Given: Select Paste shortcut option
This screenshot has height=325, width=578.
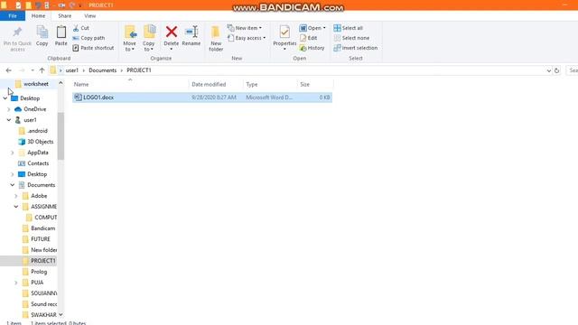Looking at the screenshot, I should click(93, 48).
